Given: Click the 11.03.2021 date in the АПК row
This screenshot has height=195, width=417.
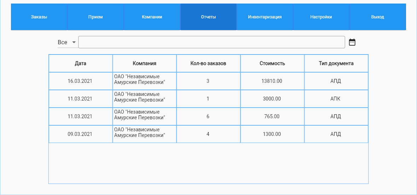Looking at the screenshot, I should [x=81, y=99].
